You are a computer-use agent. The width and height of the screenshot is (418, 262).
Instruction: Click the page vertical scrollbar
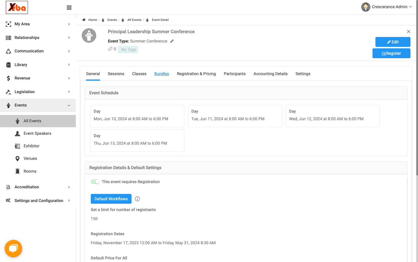tap(417, 87)
